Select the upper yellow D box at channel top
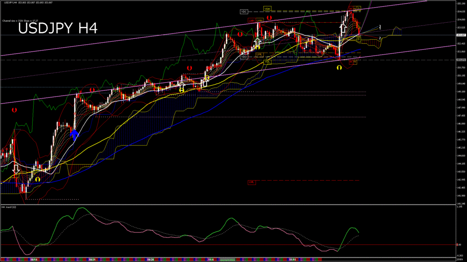The image size is (467, 262). click(359, 9)
